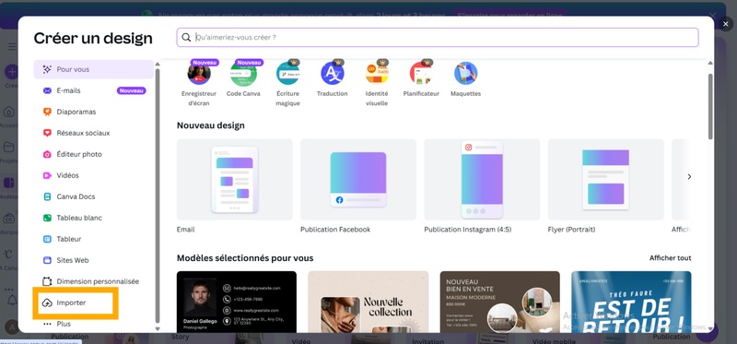Image resolution: width=737 pixels, height=344 pixels.
Task: Choose Dimension personnalisée
Action: (x=94, y=281)
